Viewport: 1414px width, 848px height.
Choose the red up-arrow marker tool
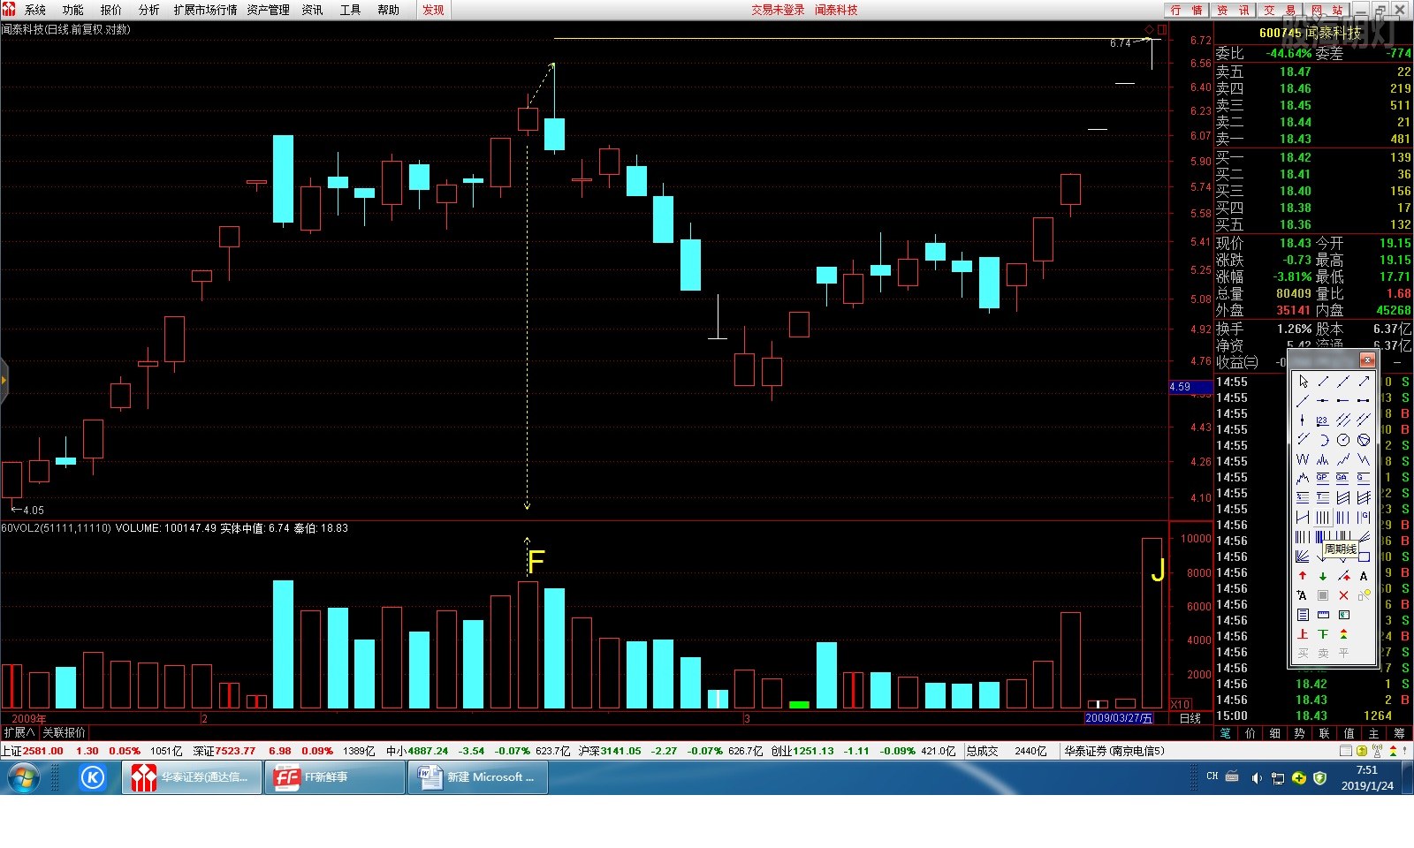tap(1303, 576)
